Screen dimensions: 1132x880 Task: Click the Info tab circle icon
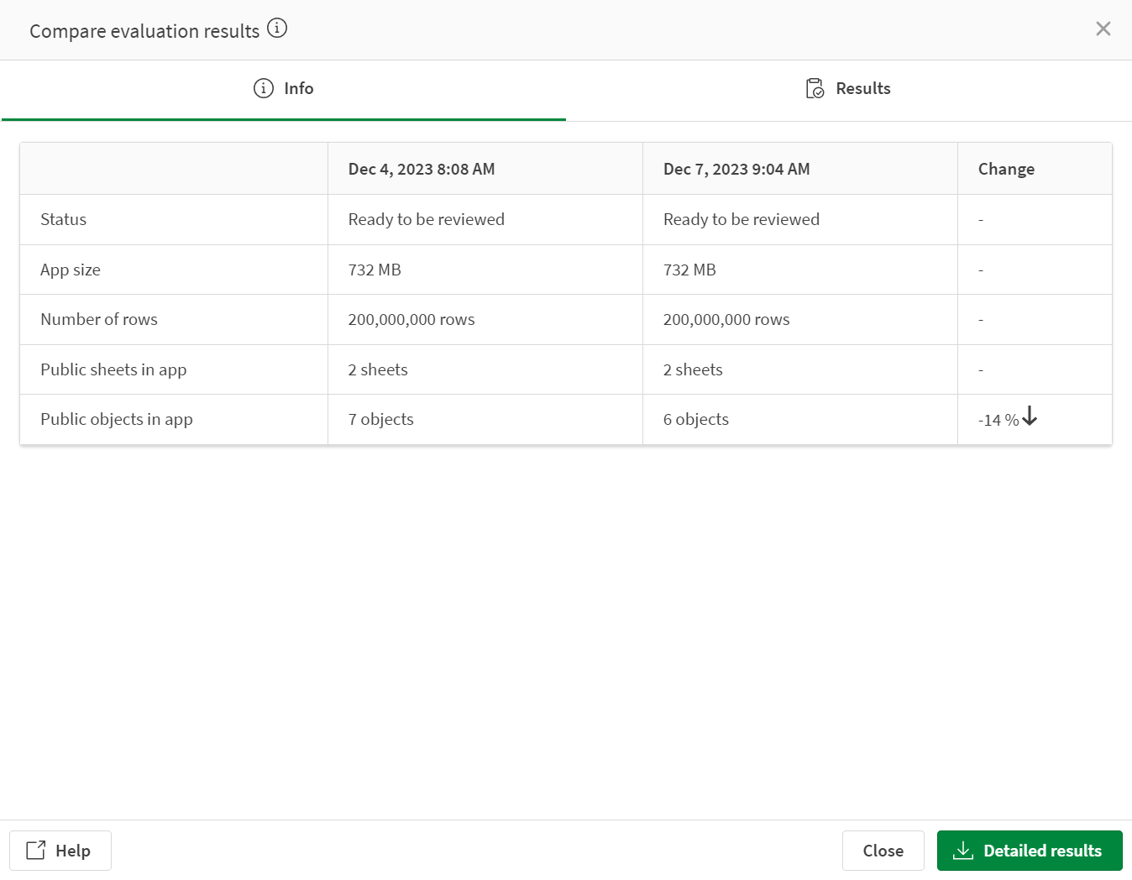pos(263,88)
